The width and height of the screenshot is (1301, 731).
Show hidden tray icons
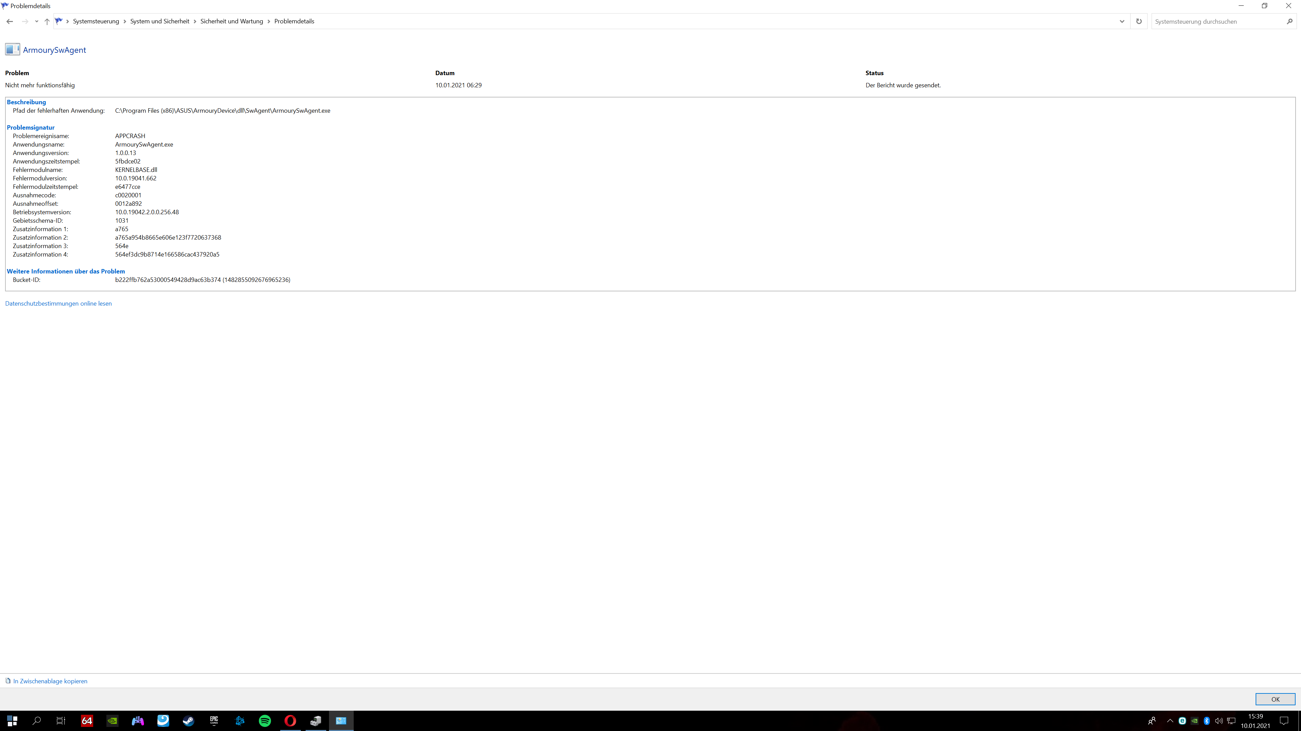click(x=1170, y=721)
